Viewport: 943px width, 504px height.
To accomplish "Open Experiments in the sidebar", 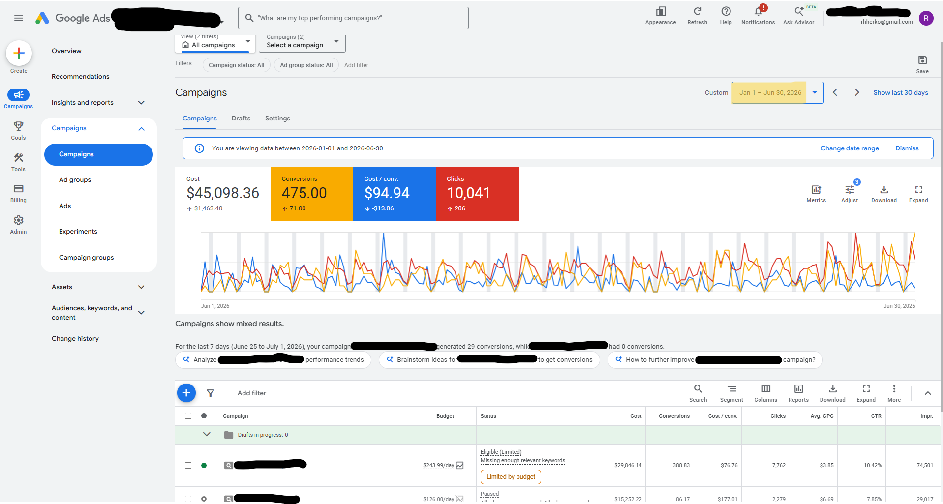I will pyautogui.click(x=78, y=232).
